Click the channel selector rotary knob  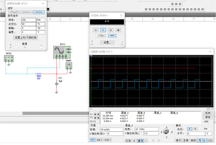pos(166,132)
